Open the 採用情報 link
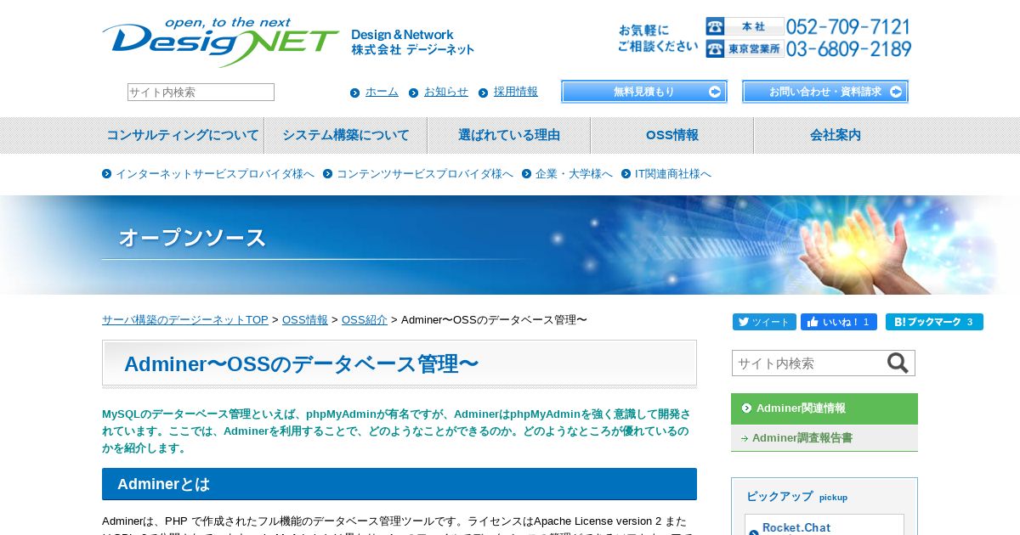 (516, 92)
